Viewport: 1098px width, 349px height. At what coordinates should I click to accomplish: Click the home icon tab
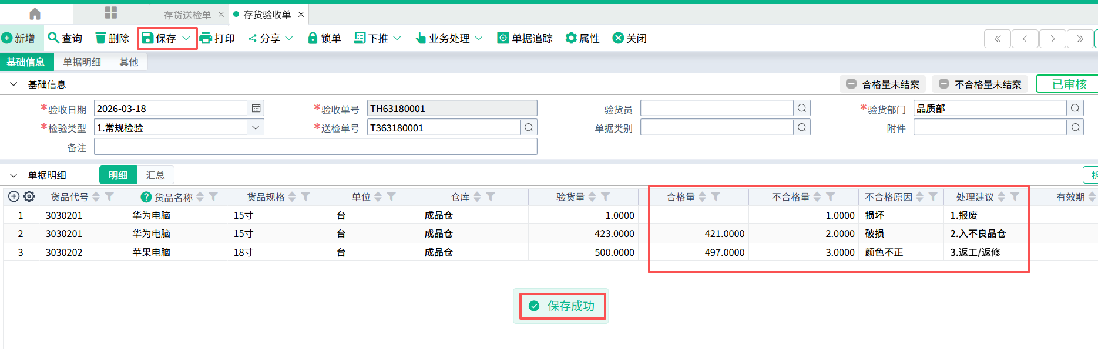[35, 14]
